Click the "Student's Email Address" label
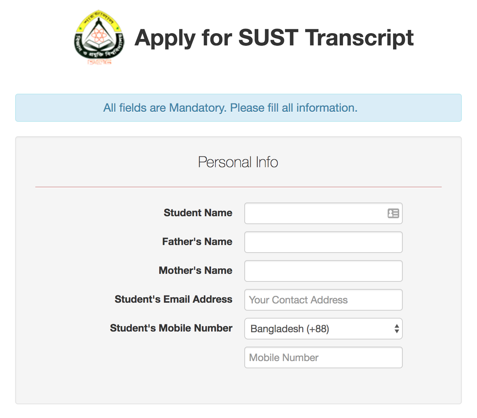This screenshot has height=418, width=477. click(x=173, y=299)
